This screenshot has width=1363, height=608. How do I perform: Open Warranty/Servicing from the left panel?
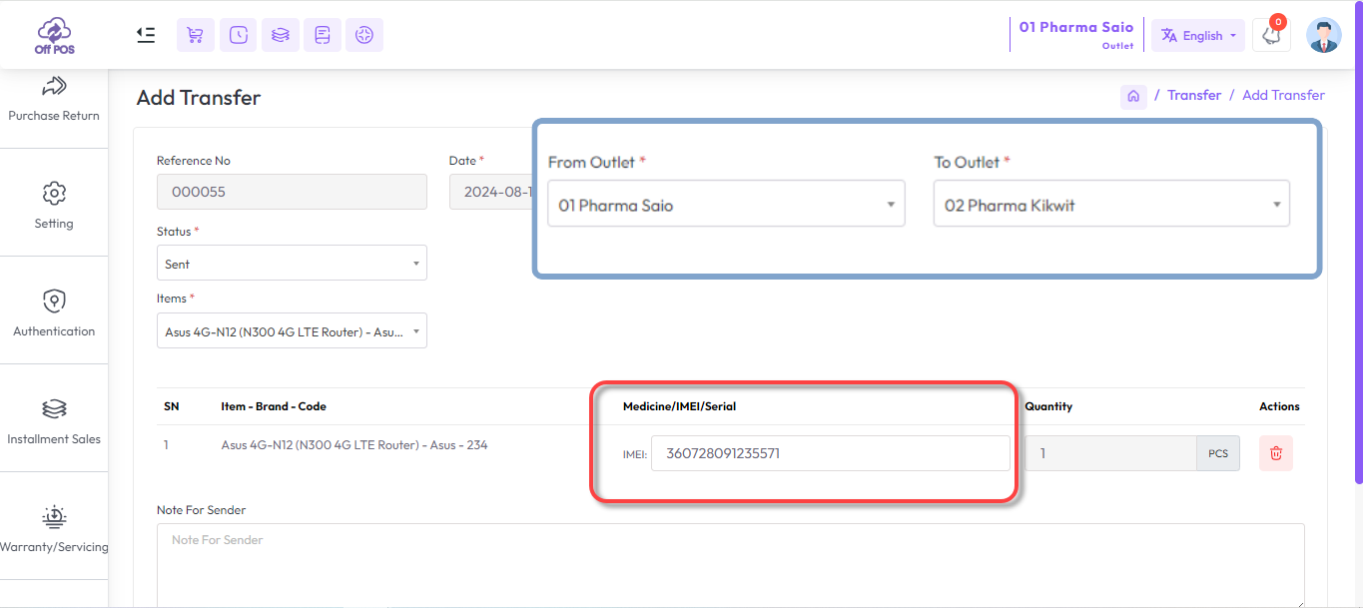(x=54, y=529)
